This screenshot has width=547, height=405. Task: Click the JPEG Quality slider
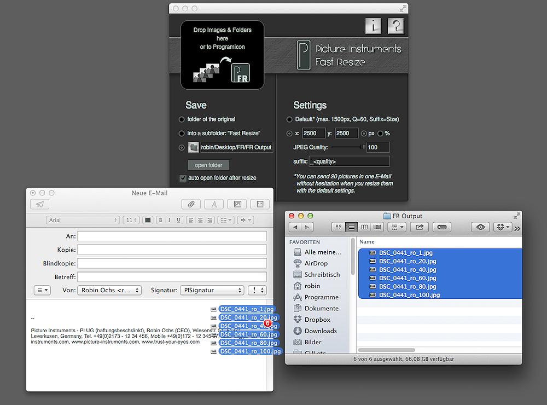tap(348, 147)
